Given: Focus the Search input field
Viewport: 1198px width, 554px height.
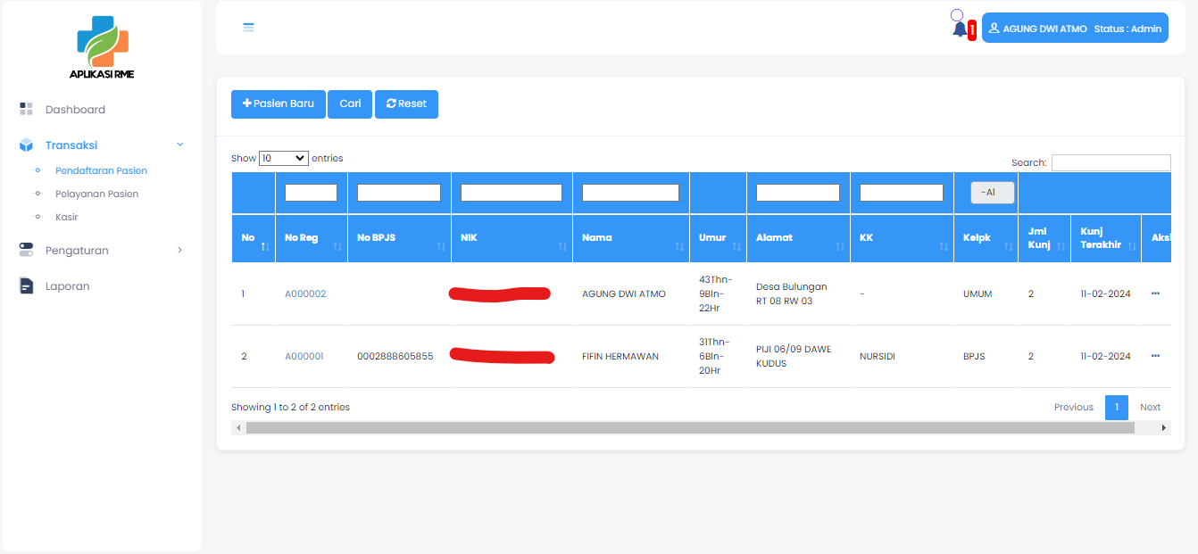Looking at the screenshot, I should [1111, 162].
